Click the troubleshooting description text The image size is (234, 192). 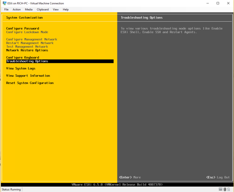(172, 30)
